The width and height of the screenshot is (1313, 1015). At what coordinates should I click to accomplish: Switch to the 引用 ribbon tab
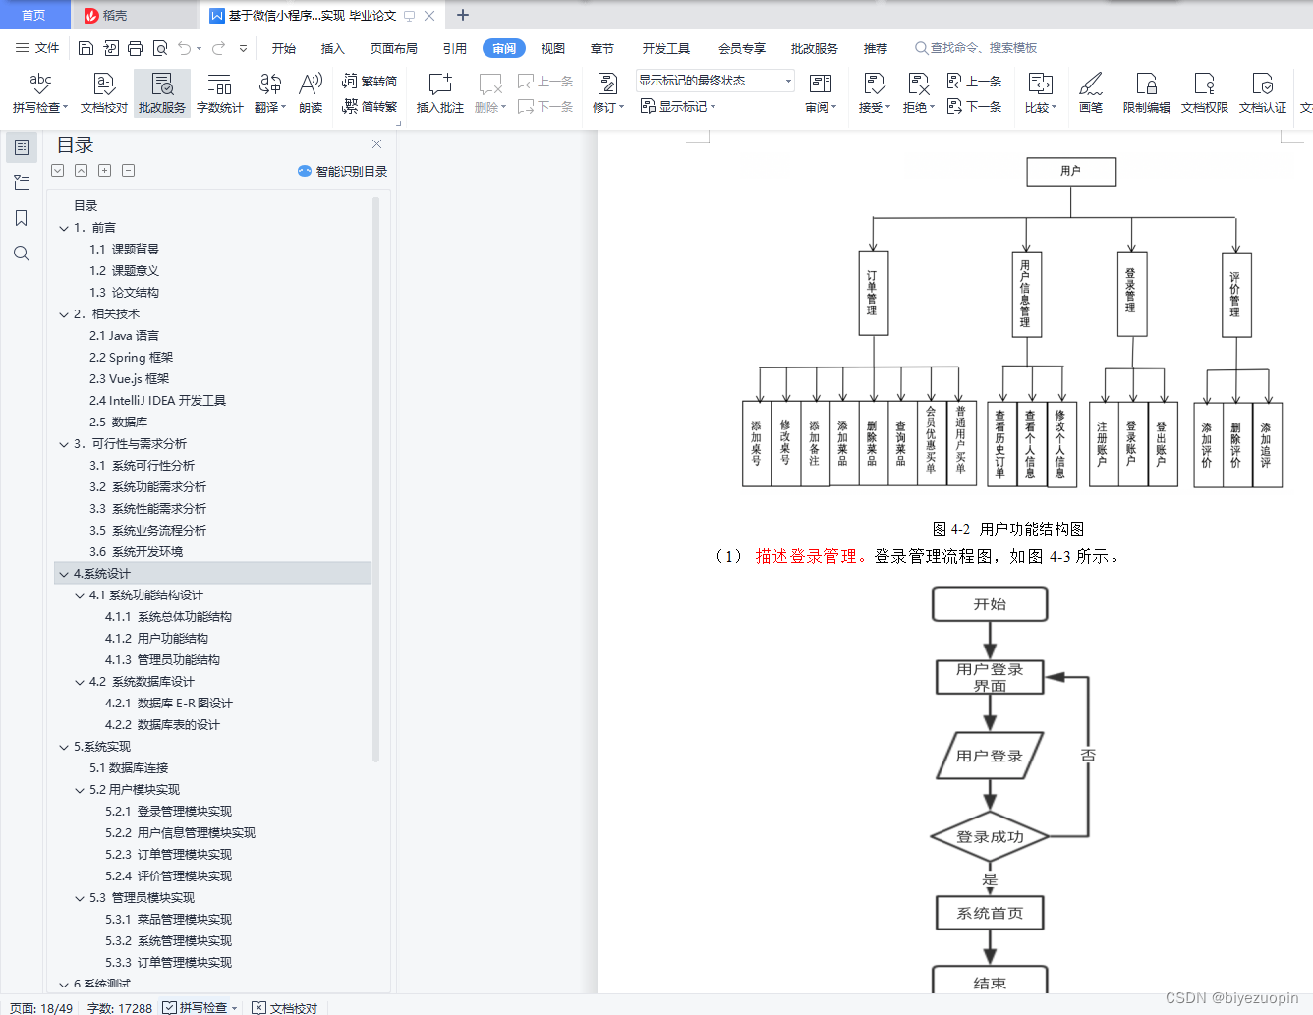coord(455,48)
